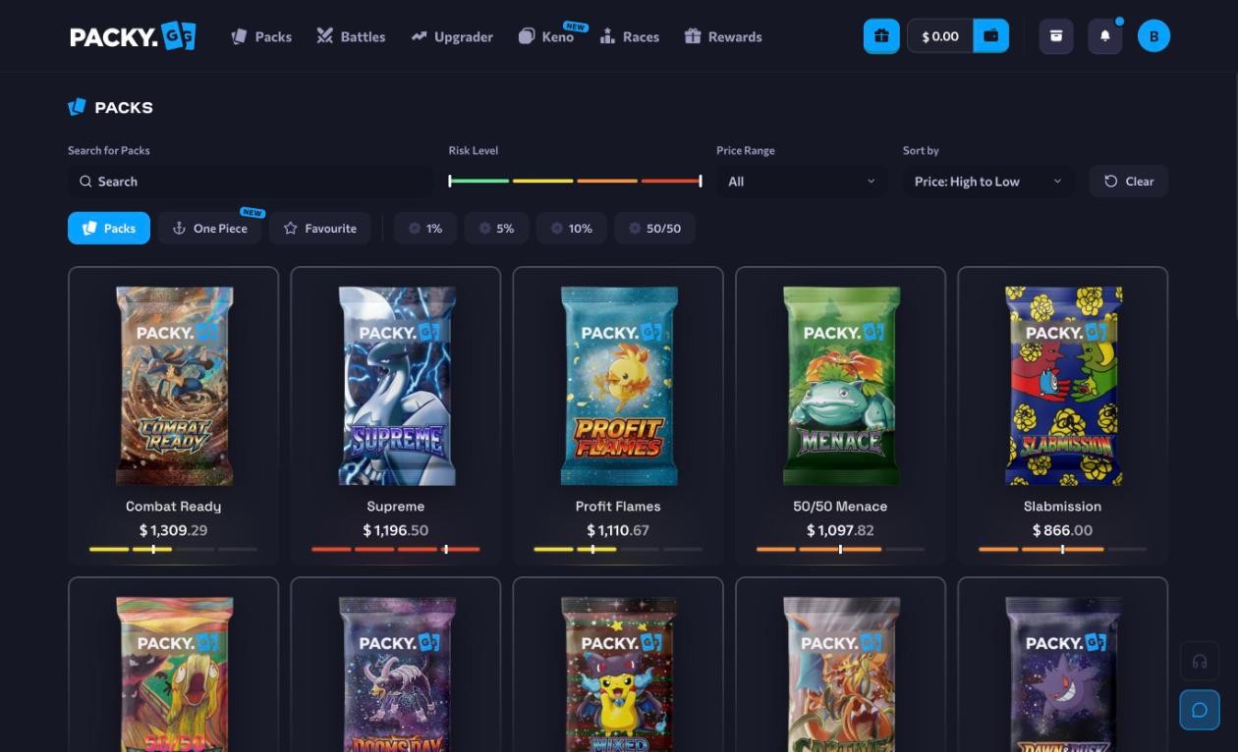Toggle the 5% odds filter chip
Screen dimensions: 1238x752
[496, 228]
